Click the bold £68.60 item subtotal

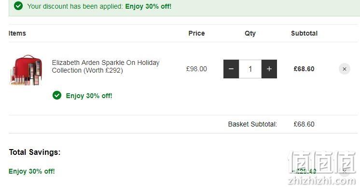[x=304, y=69]
